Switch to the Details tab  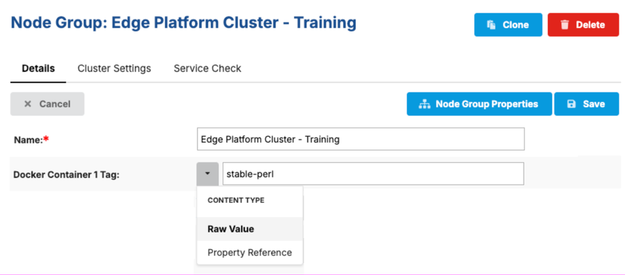(x=38, y=69)
